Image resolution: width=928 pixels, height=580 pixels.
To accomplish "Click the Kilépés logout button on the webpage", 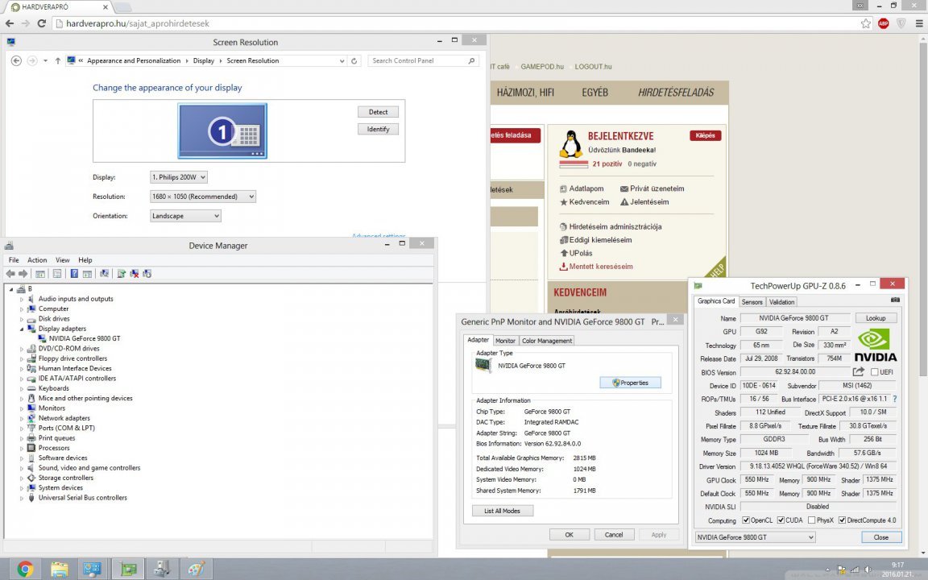I will click(705, 135).
